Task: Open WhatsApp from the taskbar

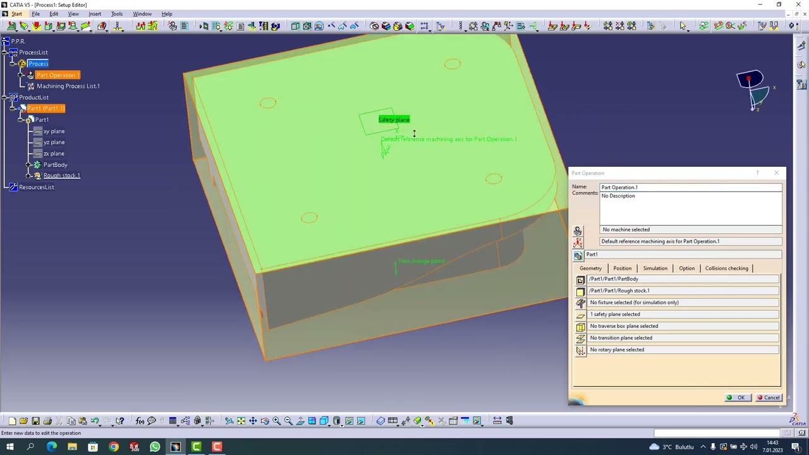Action: coord(155,447)
